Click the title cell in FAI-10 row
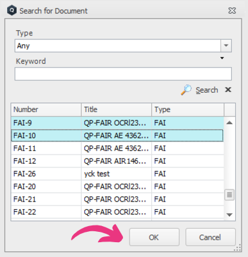 coord(117,135)
